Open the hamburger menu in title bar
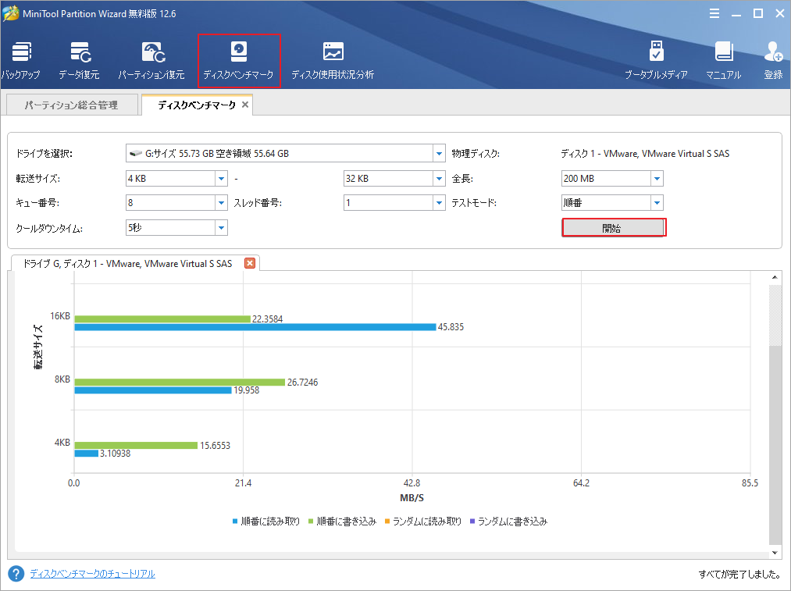The height and width of the screenshot is (591, 791). point(714,13)
